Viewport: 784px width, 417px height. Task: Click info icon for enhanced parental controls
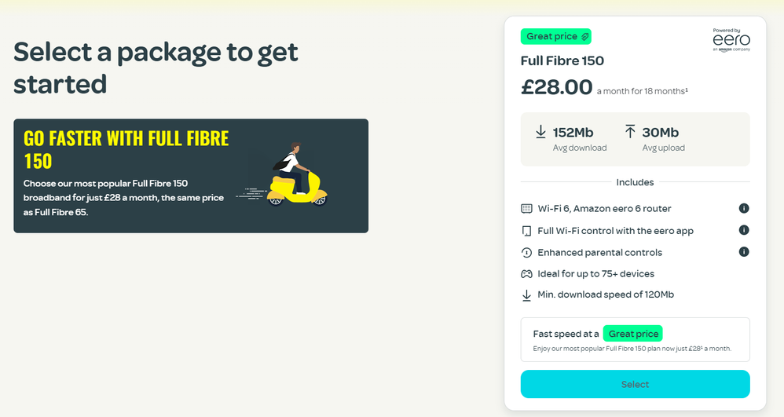[744, 252]
